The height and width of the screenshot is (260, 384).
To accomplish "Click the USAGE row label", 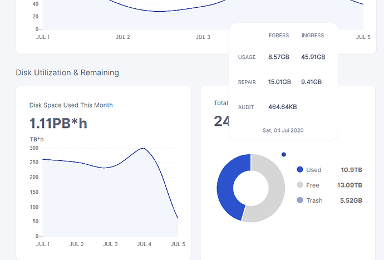I will (x=247, y=57).
